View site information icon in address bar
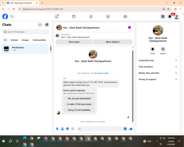This screenshot has width=184, height=147. coord(20,9)
